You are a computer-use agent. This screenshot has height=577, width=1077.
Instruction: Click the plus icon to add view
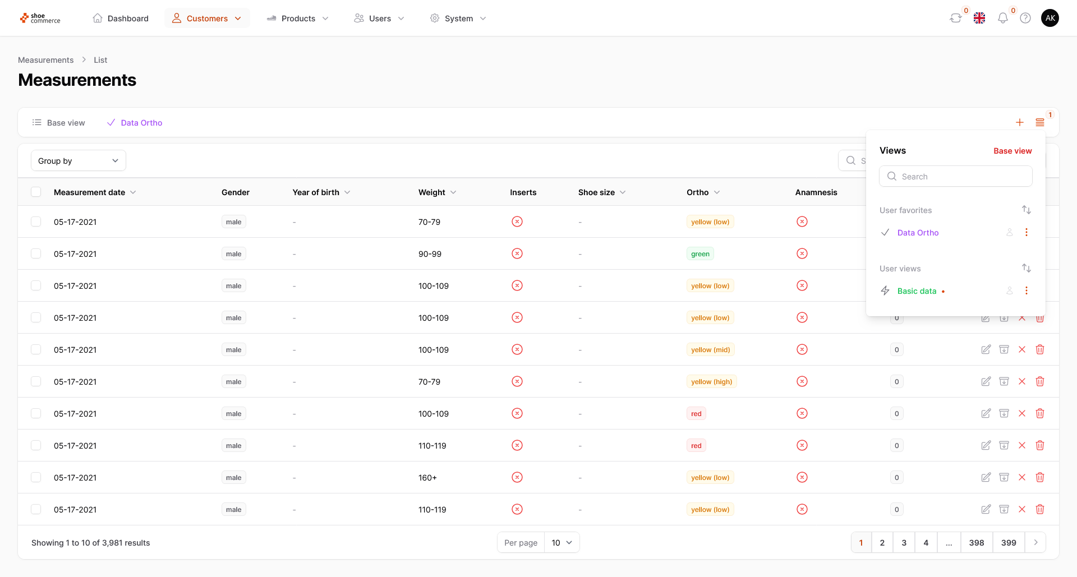click(x=1019, y=123)
